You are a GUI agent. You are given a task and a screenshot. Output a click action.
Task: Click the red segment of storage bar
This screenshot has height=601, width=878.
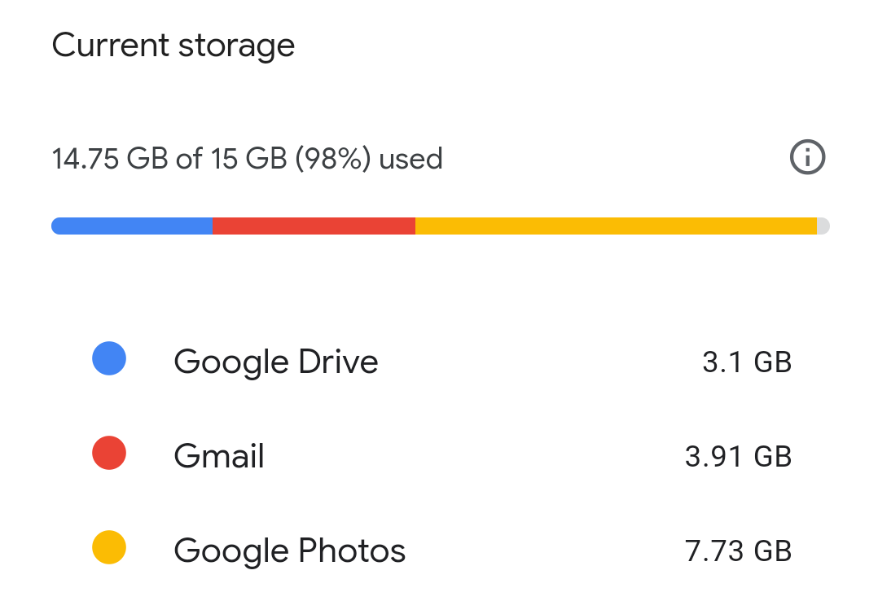point(314,226)
